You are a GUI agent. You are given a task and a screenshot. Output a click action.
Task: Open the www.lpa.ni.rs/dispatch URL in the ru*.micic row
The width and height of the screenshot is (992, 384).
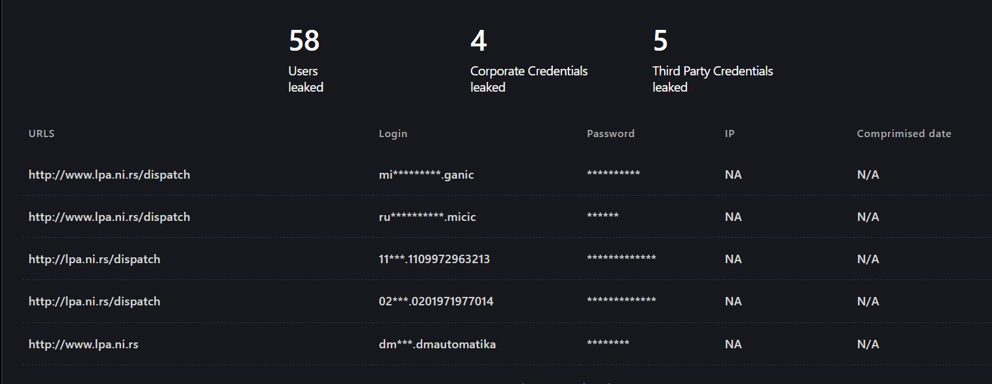109,217
